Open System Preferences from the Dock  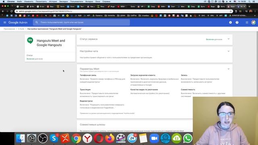31,138
